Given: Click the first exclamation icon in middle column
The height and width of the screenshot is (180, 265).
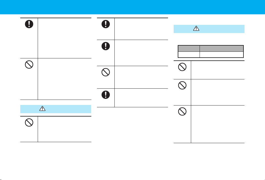Looking at the screenshot, I should tap(106, 24).
